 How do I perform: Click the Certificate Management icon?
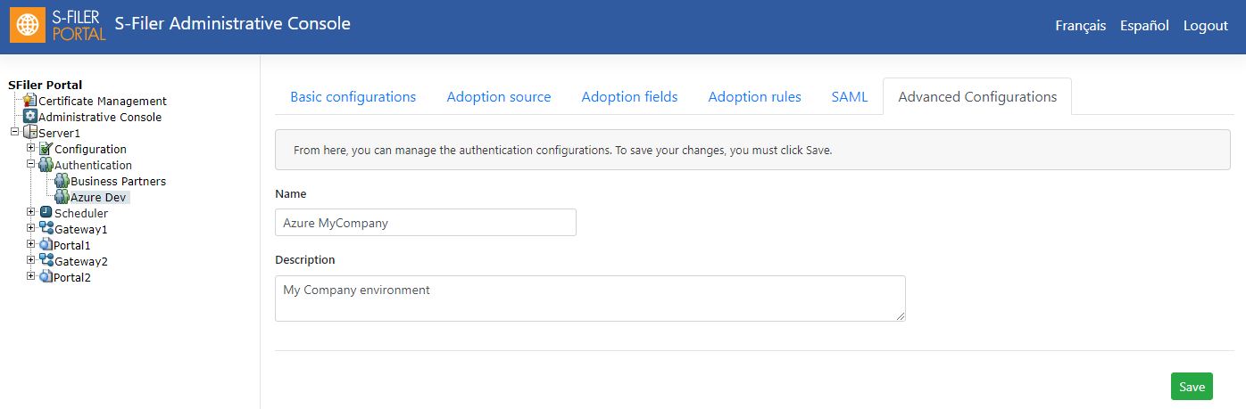pos(30,101)
